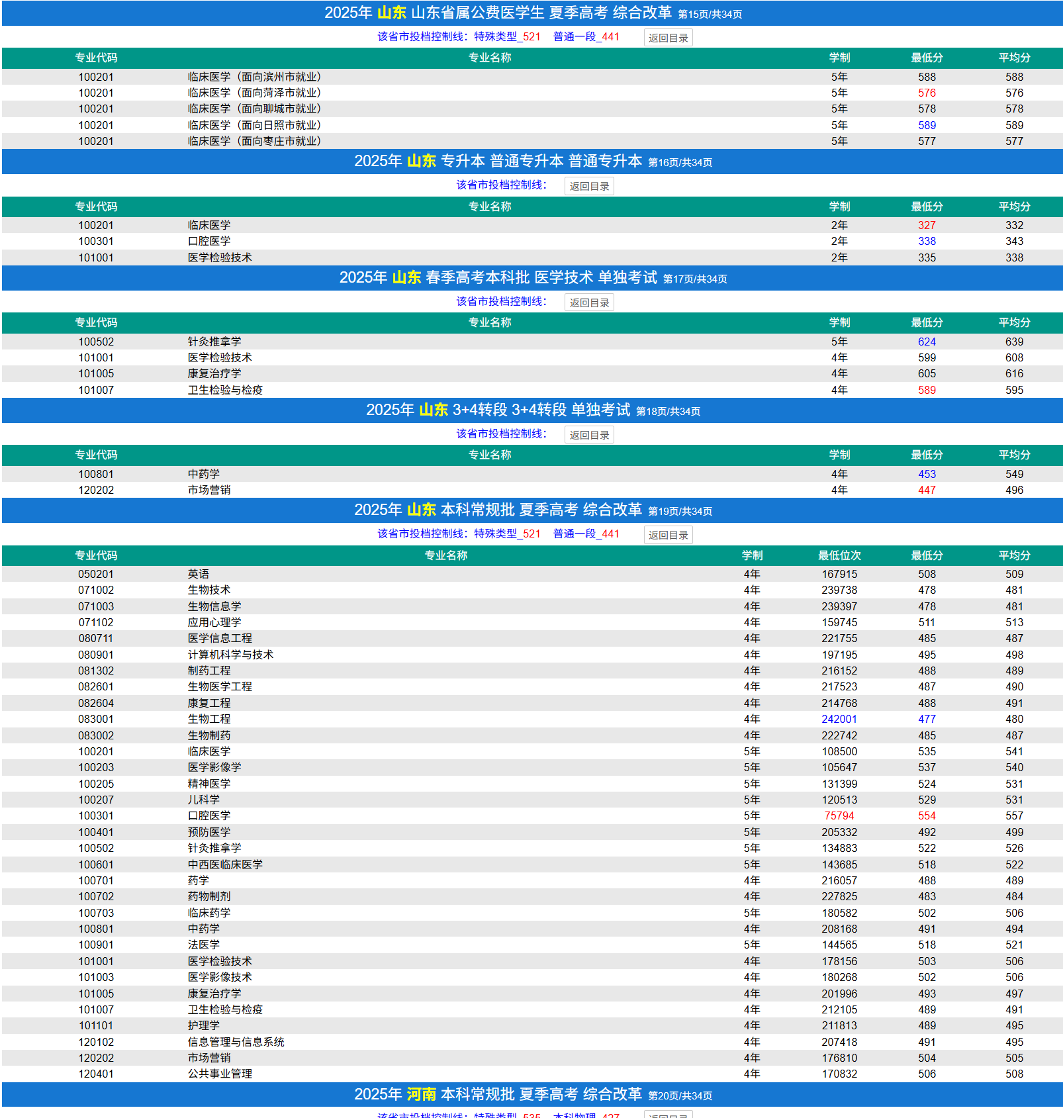Open 普通一段_441 link in 山东 本科常规批 section
1063x1118 pixels.
[x=586, y=534]
